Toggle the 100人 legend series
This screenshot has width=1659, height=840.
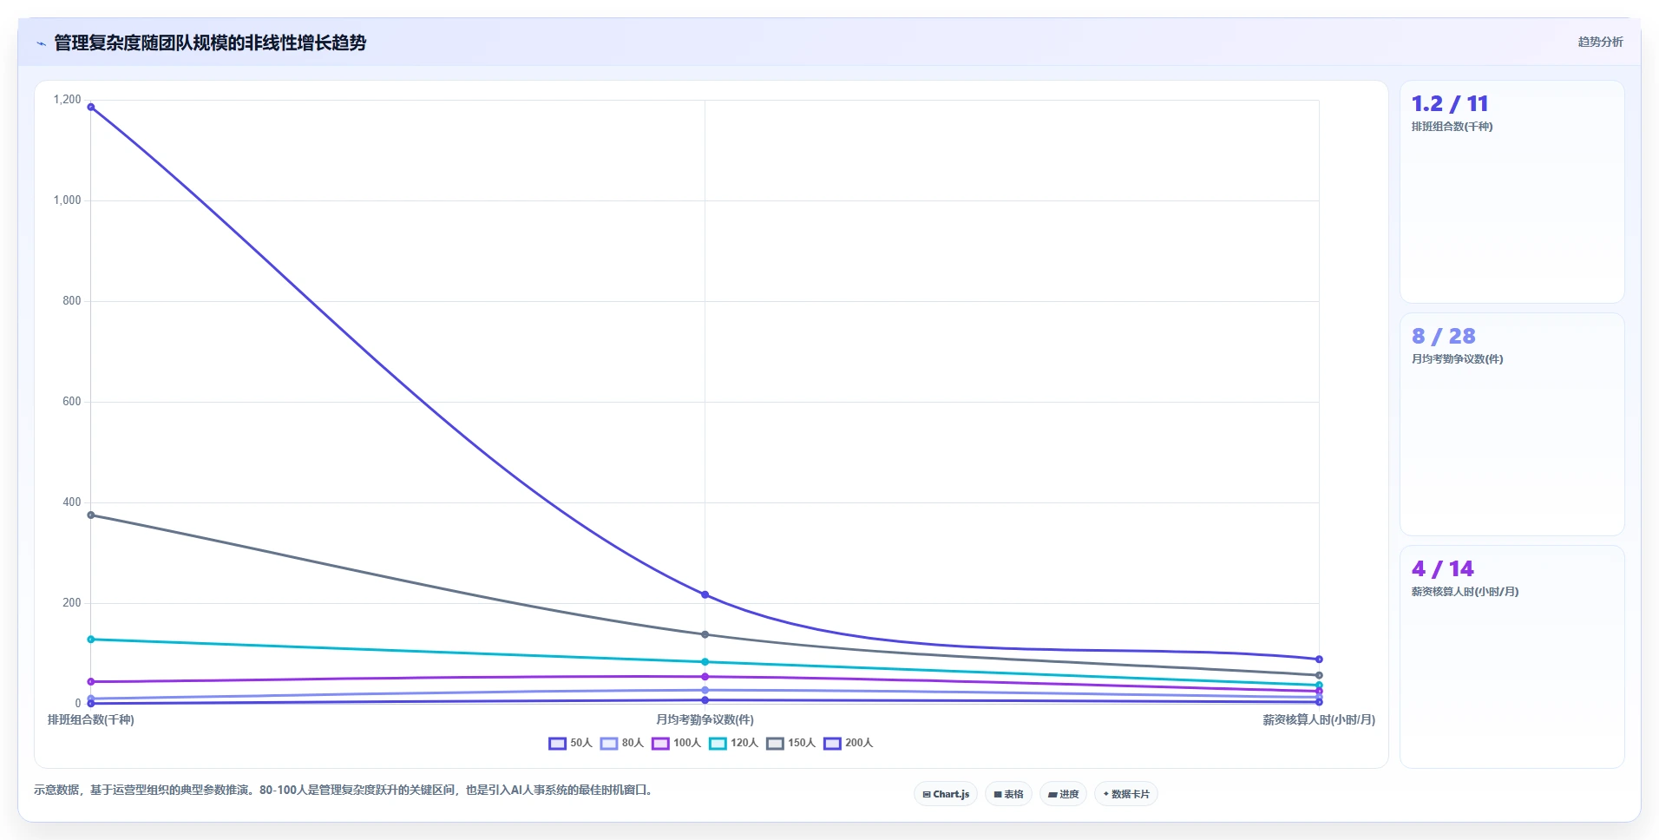pyautogui.click(x=677, y=743)
